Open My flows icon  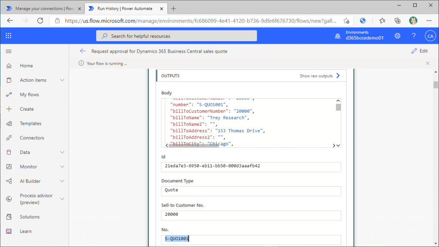[9, 94]
